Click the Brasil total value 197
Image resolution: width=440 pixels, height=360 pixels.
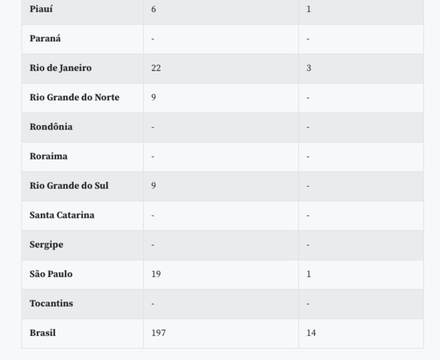[159, 333]
